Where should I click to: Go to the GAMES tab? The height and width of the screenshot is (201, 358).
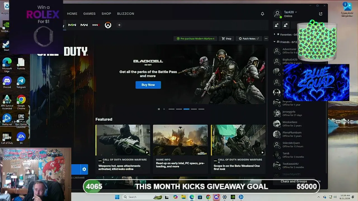click(x=89, y=14)
